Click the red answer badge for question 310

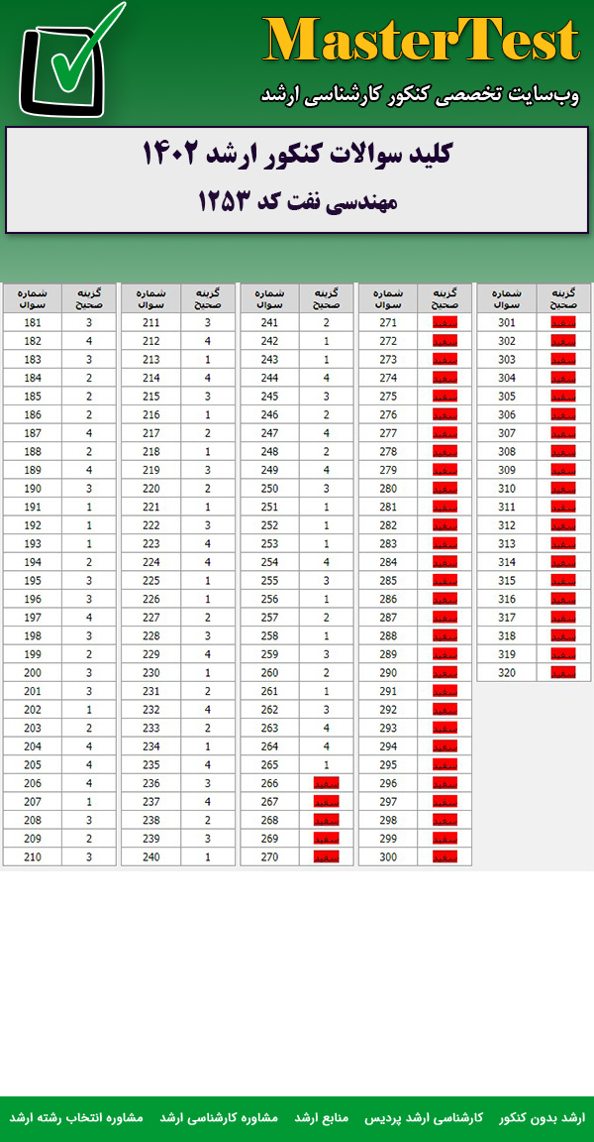(x=563, y=488)
